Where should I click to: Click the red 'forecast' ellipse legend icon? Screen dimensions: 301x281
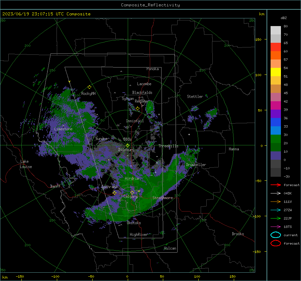(276, 243)
